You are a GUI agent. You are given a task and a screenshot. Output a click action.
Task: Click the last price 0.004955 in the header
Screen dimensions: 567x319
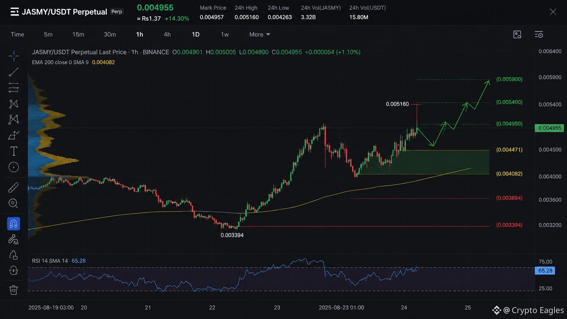(155, 7)
